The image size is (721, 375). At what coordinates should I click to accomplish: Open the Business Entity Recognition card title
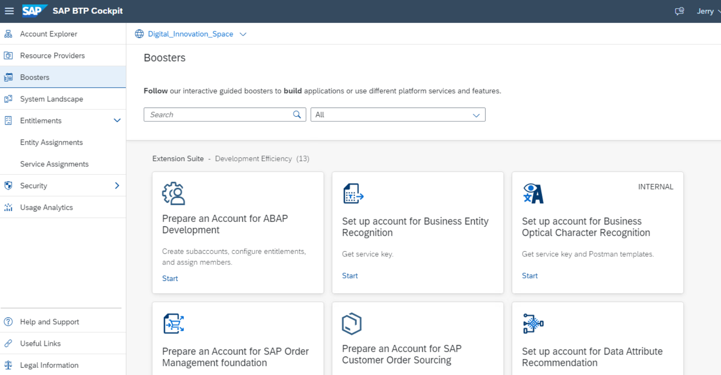tap(415, 227)
